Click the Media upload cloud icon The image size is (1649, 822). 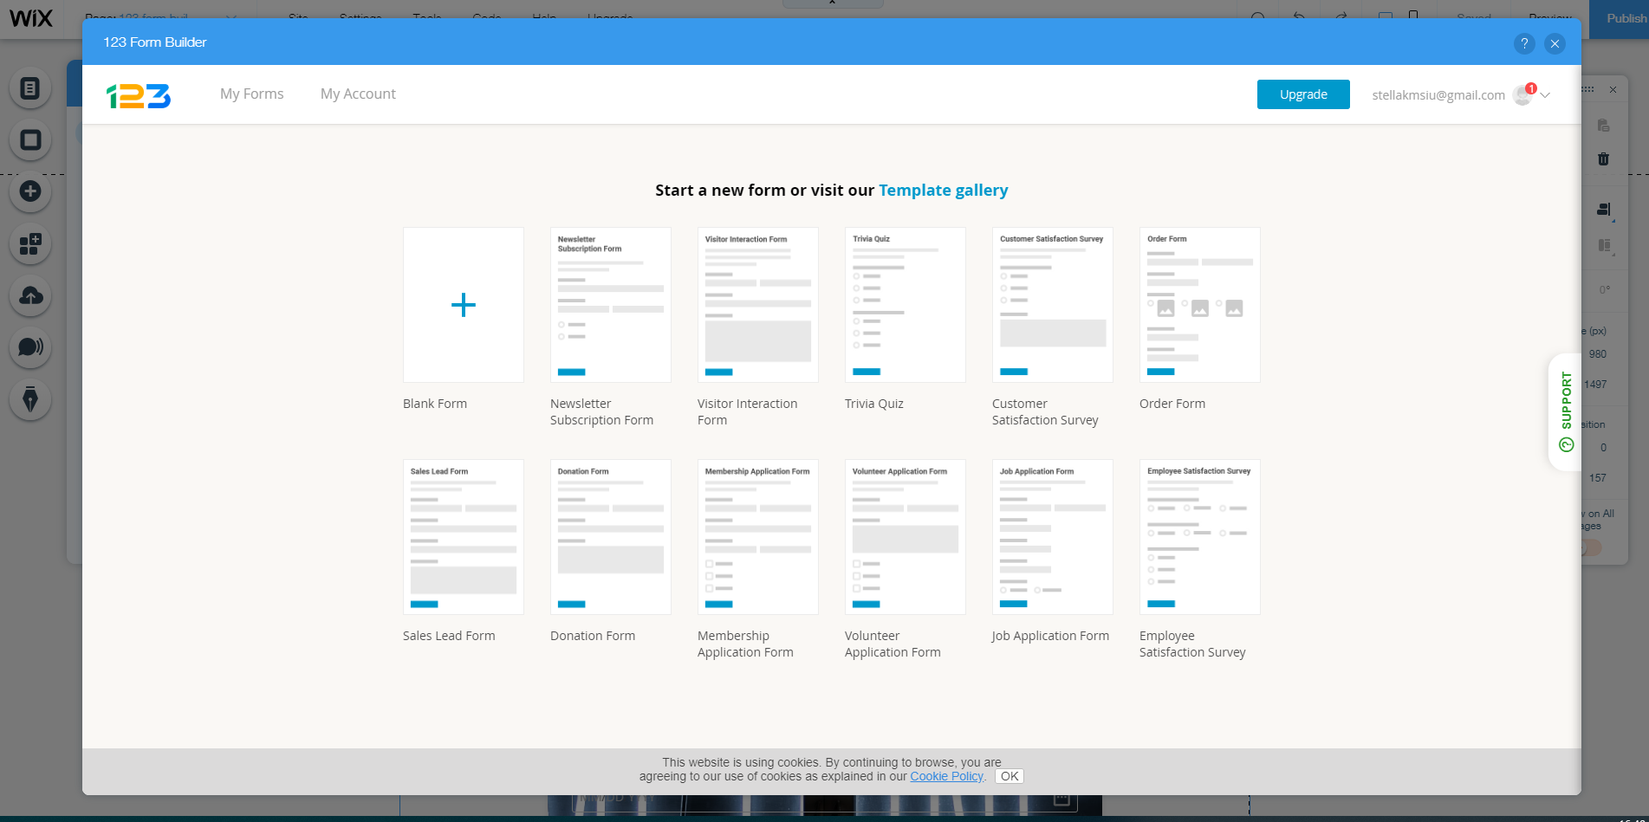(x=30, y=296)
